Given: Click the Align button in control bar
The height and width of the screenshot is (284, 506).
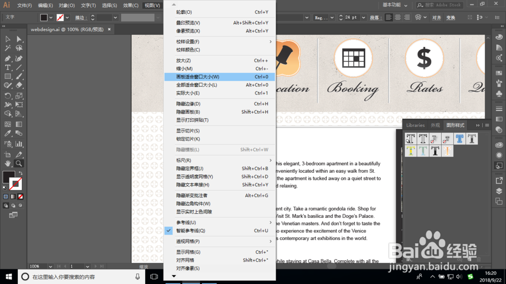Looking at the screenshot, I should tap(436, 18).
